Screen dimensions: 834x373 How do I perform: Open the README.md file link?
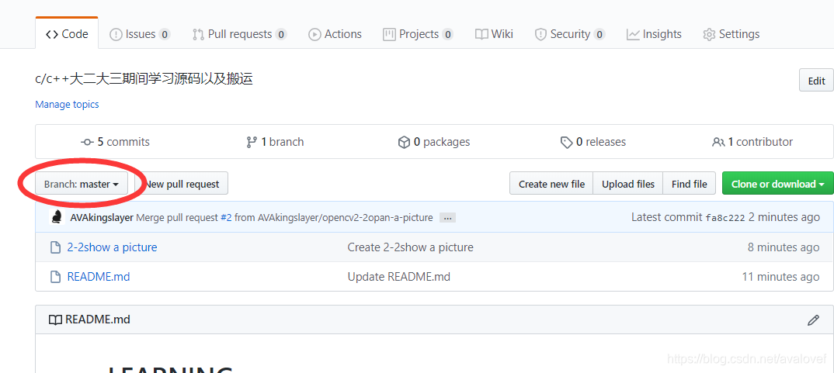click(x=99, y=277)
